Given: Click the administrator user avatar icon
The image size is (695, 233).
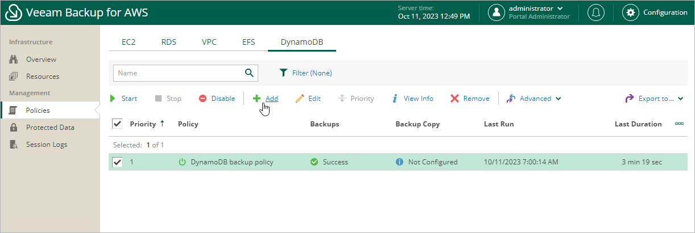Looking at the screenshot, I should 497,12.
